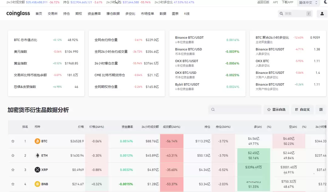Screen dimensions: 328x192
Task: Enable 显示自选 watchlist view
Action: (276, 109)
